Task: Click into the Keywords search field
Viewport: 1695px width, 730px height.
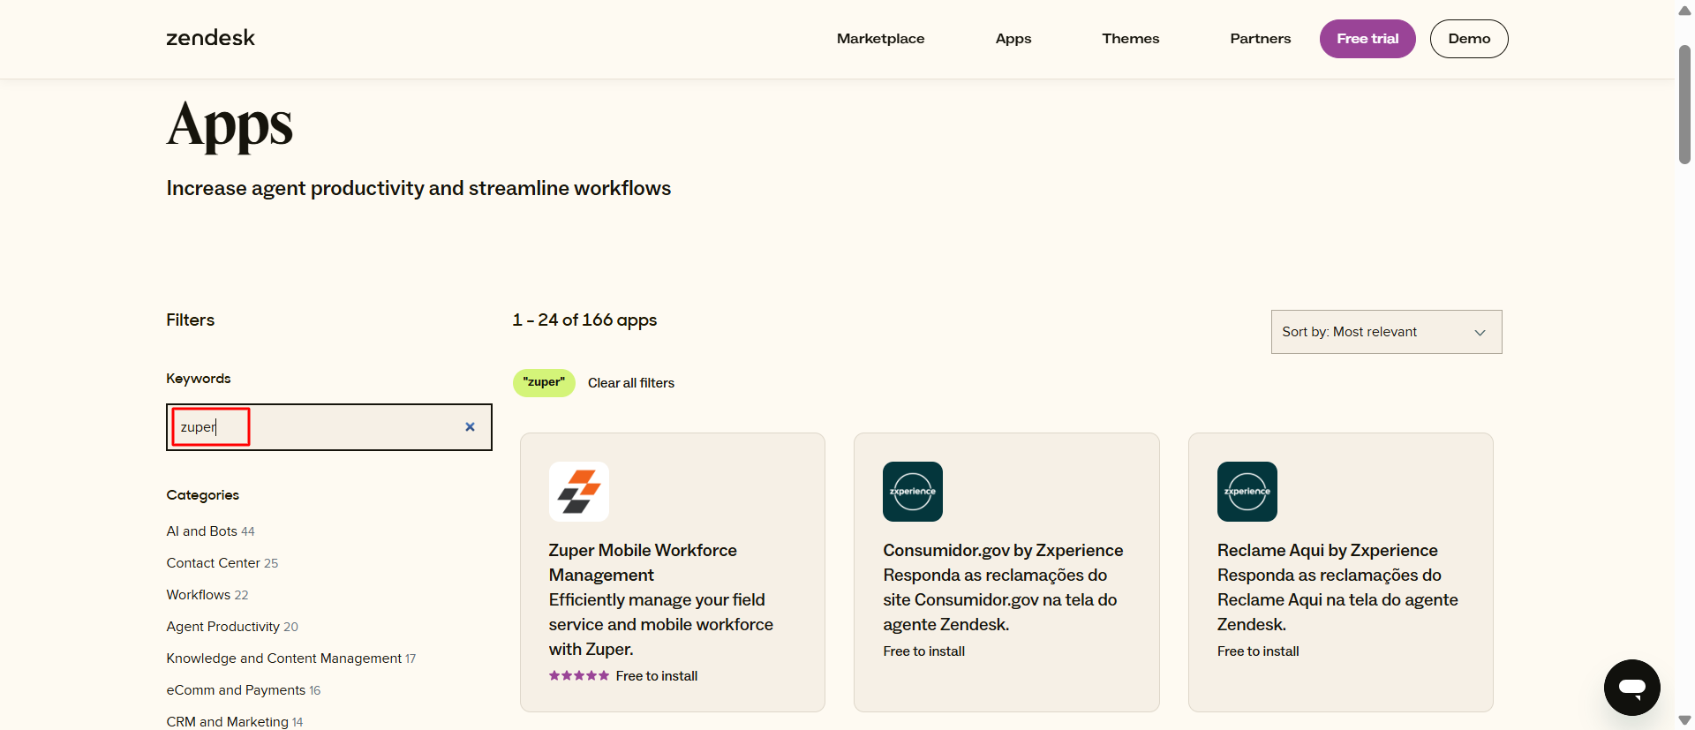Action: (328, 427)
